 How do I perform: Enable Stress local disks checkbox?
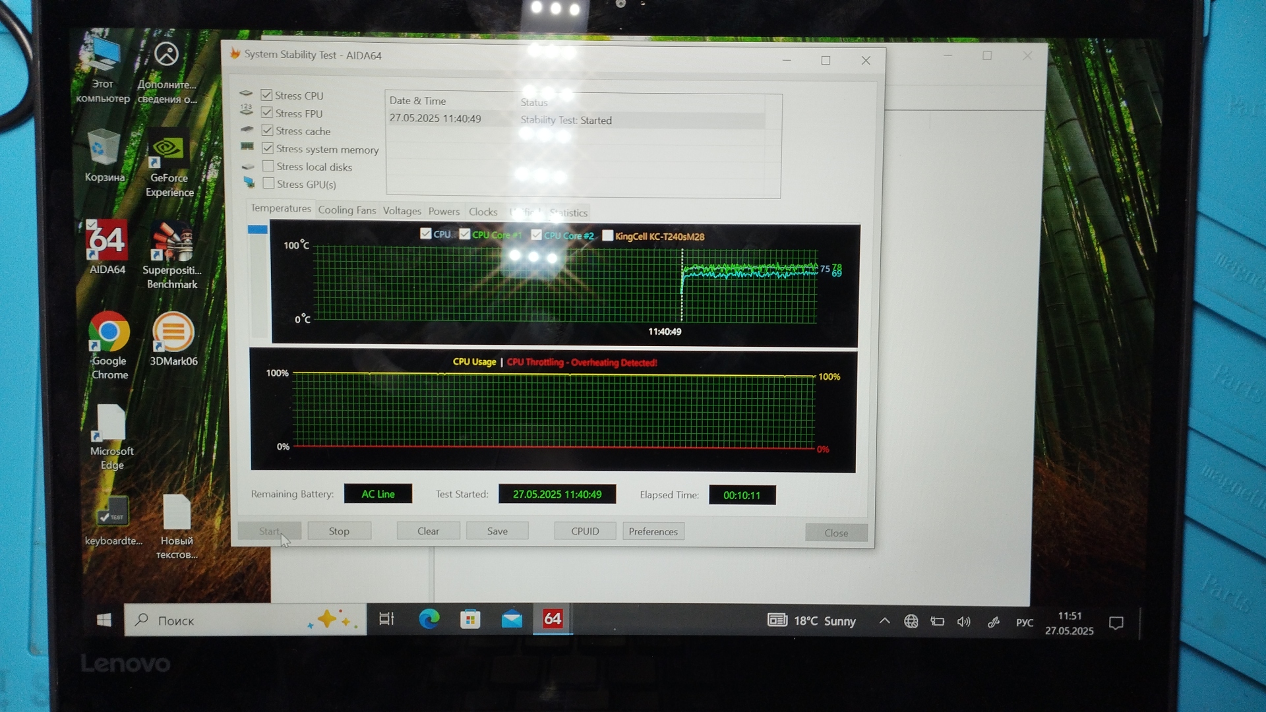click(x=268, y=166)
